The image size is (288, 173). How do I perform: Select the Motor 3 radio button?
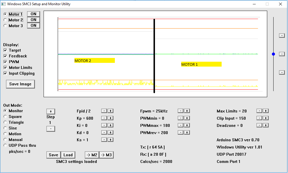tap(5, 26)
